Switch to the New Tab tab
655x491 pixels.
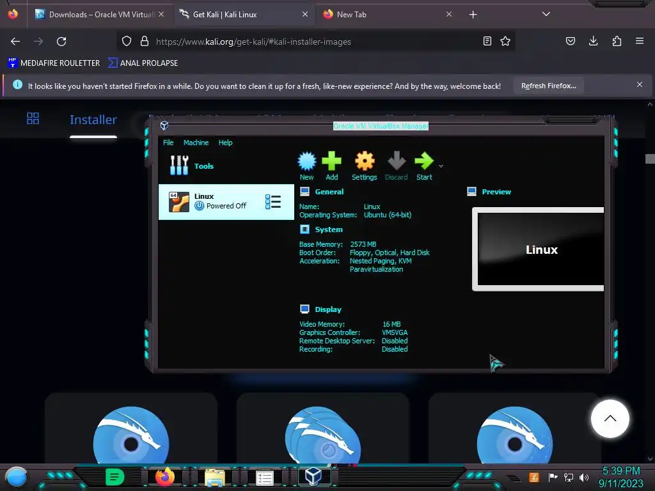tap(387, 14)
